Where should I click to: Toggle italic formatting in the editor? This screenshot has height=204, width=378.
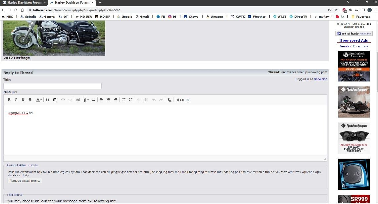click(16, 100)
